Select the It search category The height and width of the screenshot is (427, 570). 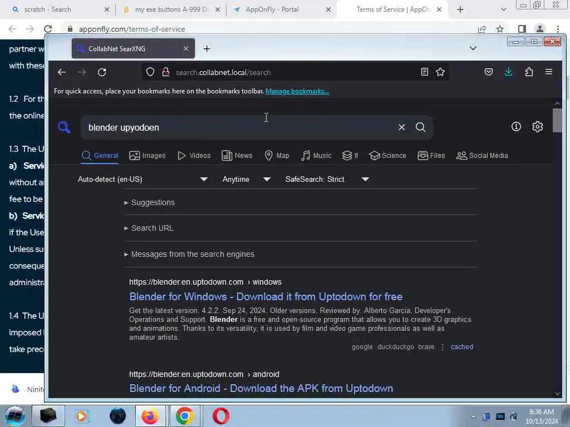click(350, 156)
